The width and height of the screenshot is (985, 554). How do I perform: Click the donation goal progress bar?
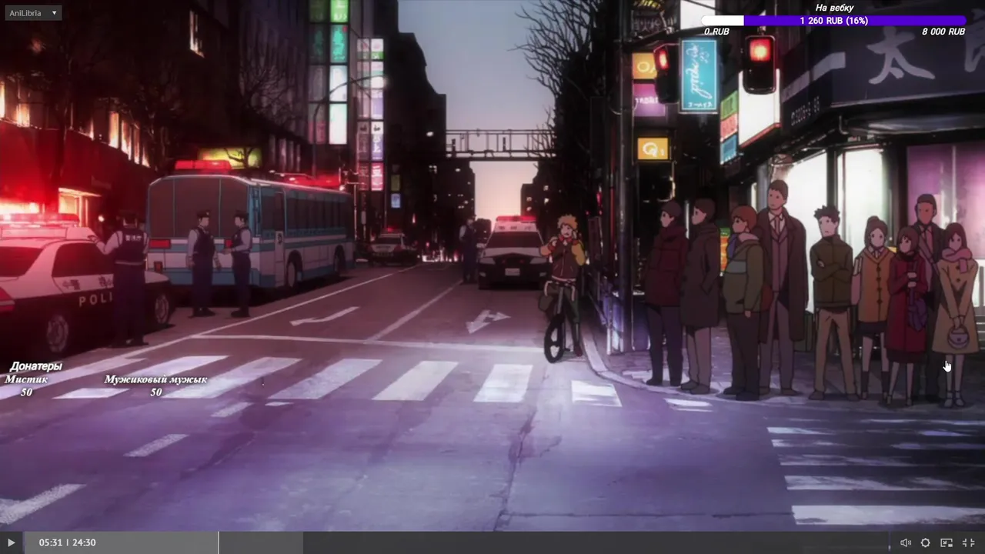coord(834,21)
